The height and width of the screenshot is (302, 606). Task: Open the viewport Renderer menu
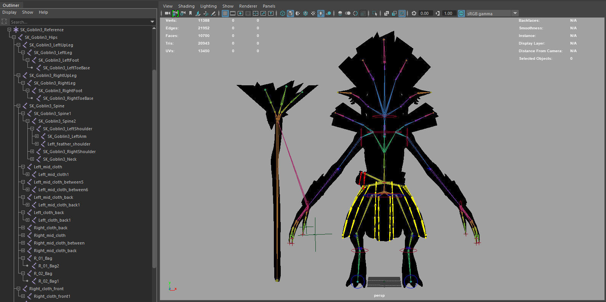248,6
